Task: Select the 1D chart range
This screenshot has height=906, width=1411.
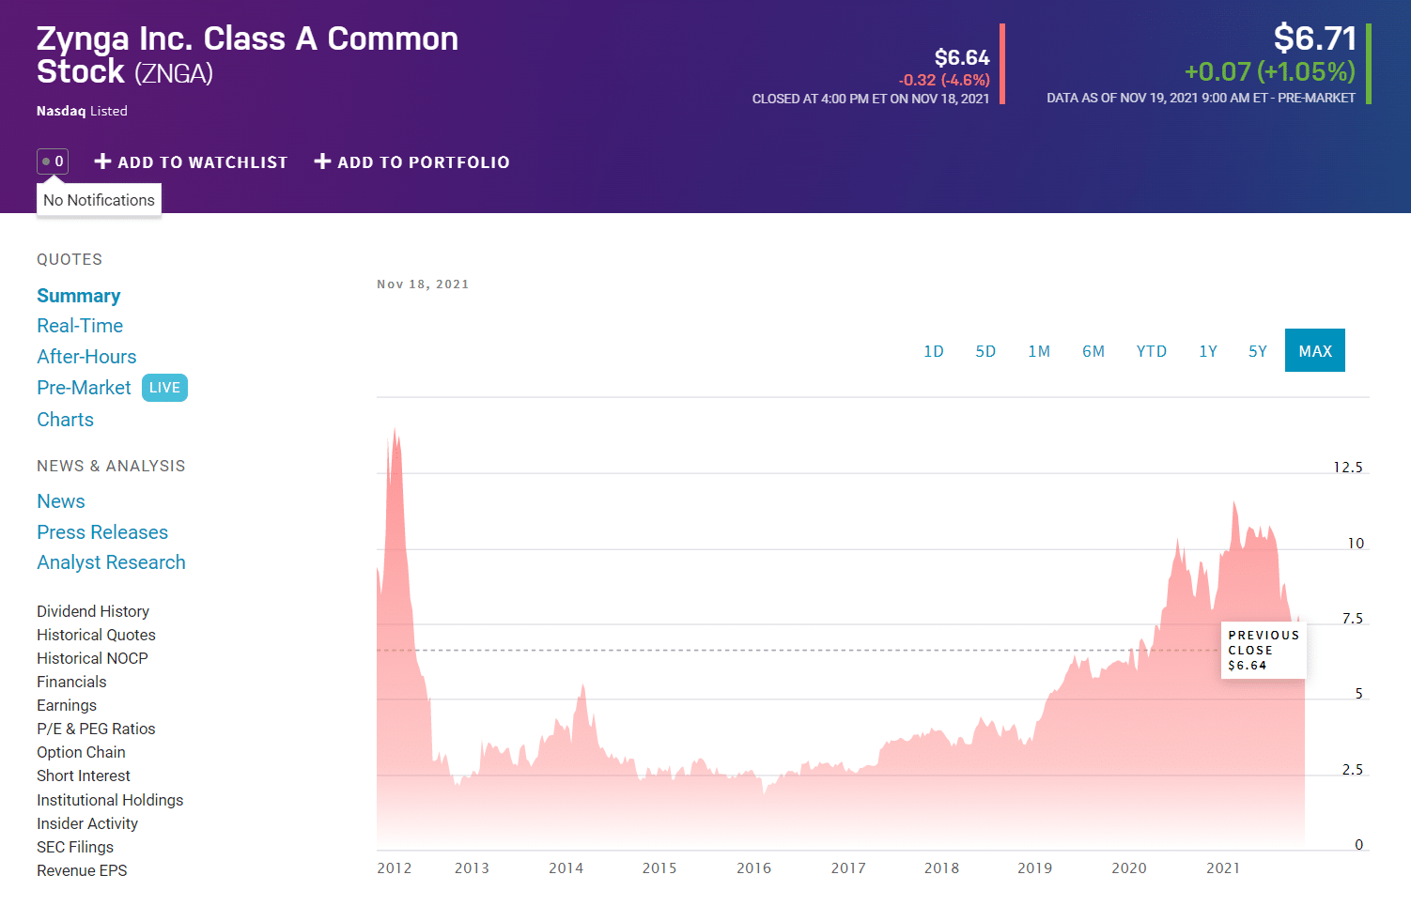Action: click(x=934, y=351)
